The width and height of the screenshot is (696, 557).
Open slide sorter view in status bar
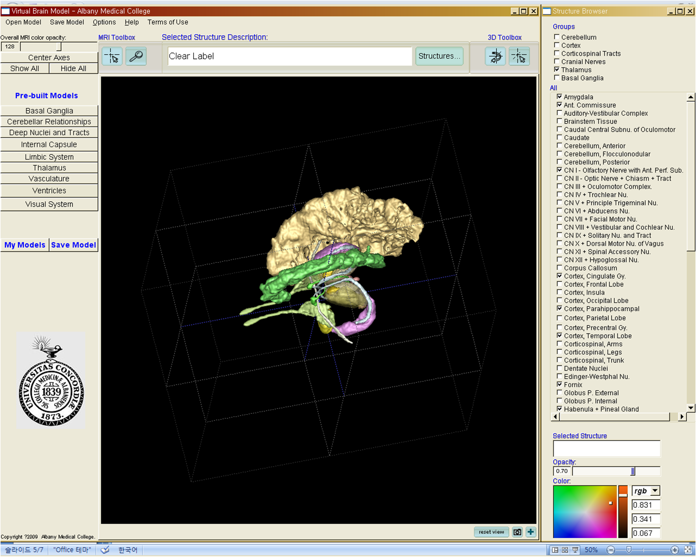click(x=565, y=550)
